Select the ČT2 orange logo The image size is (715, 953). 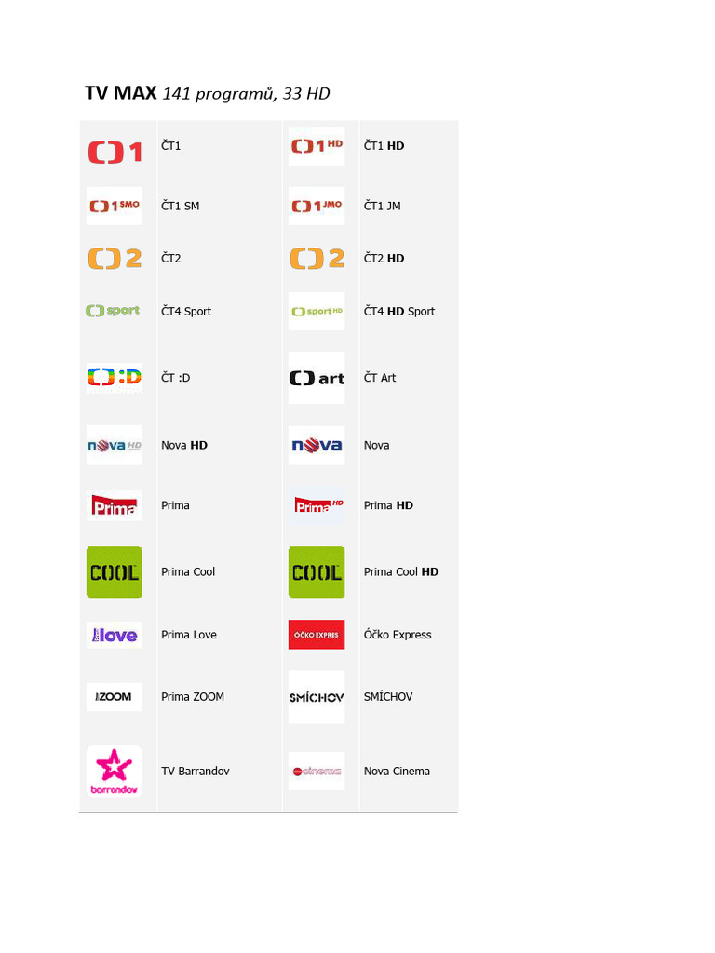[115, 258]
